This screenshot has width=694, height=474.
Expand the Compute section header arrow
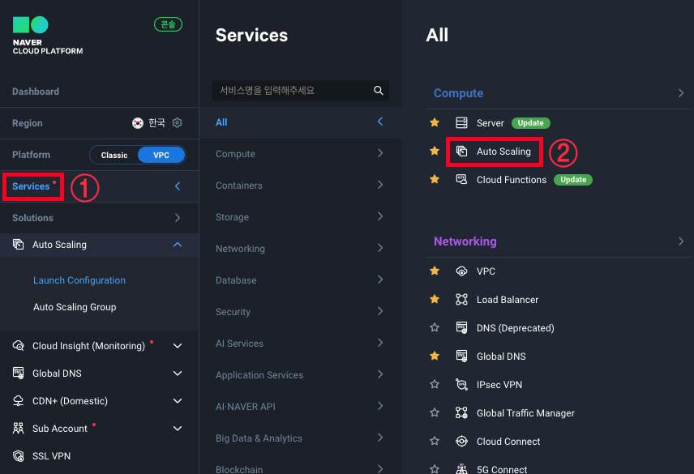pyautogui.click(x=681, y=93)
